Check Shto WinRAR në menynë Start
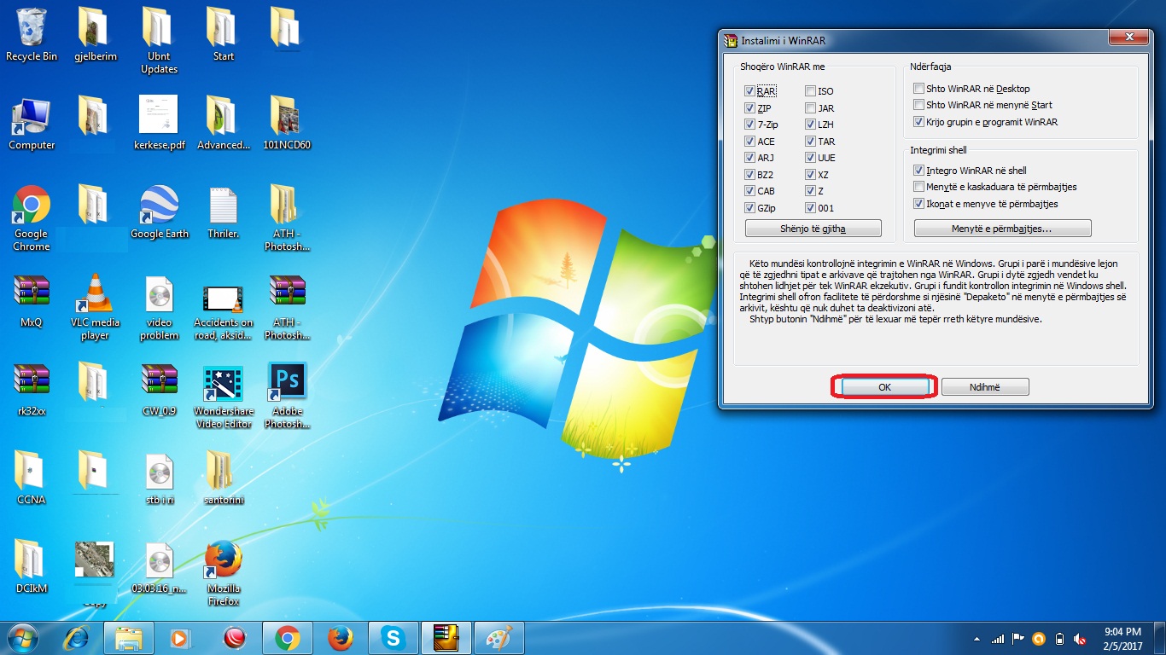Screen dimensions: 1166x655 (x=919, y=105)
